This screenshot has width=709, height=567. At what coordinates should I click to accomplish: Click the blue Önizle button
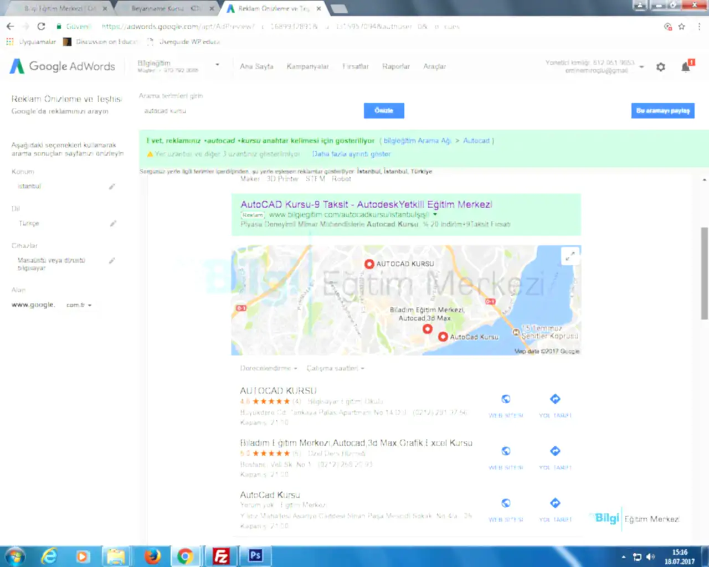[384, 111]
